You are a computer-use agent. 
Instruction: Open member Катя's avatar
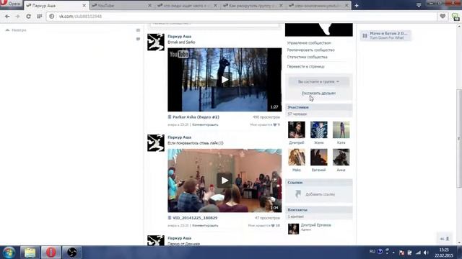[x=341, y=129]
